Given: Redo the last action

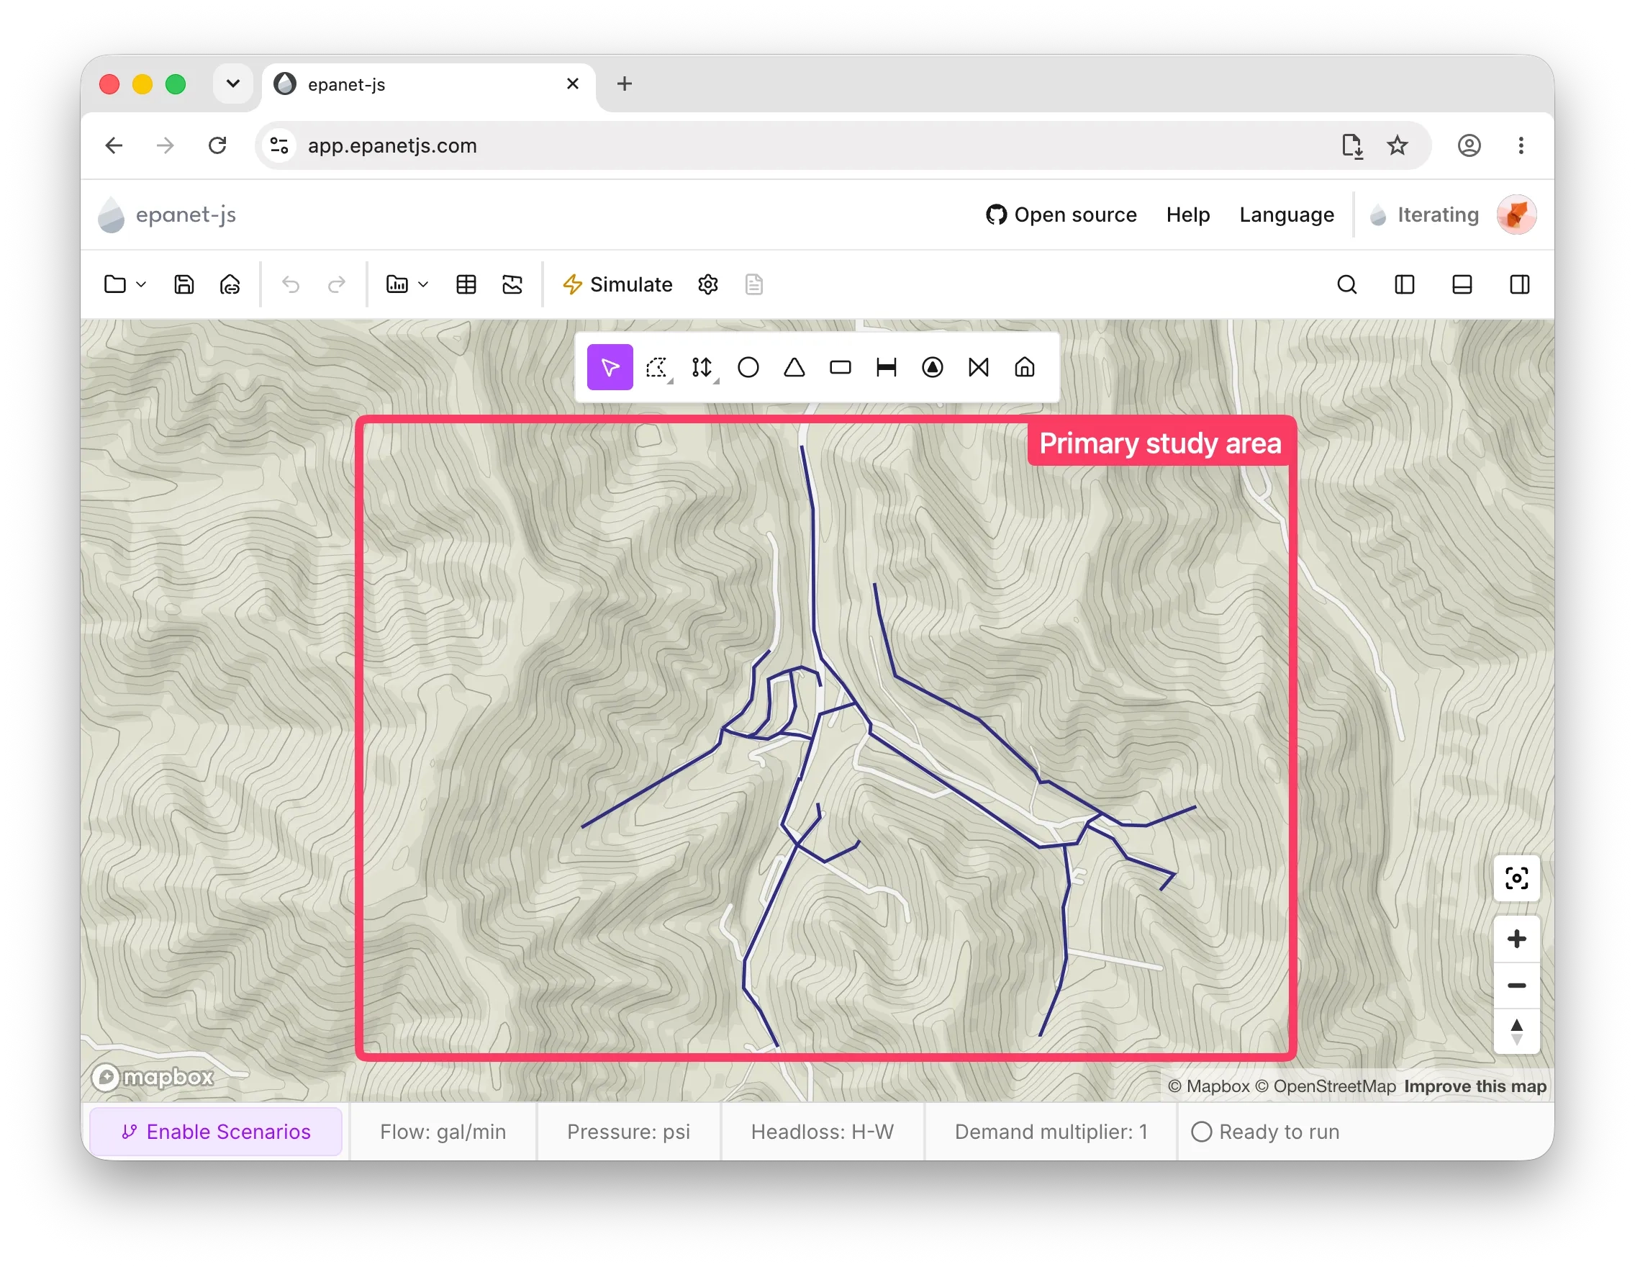Looking at the screenshot, I should pos(337,284).
